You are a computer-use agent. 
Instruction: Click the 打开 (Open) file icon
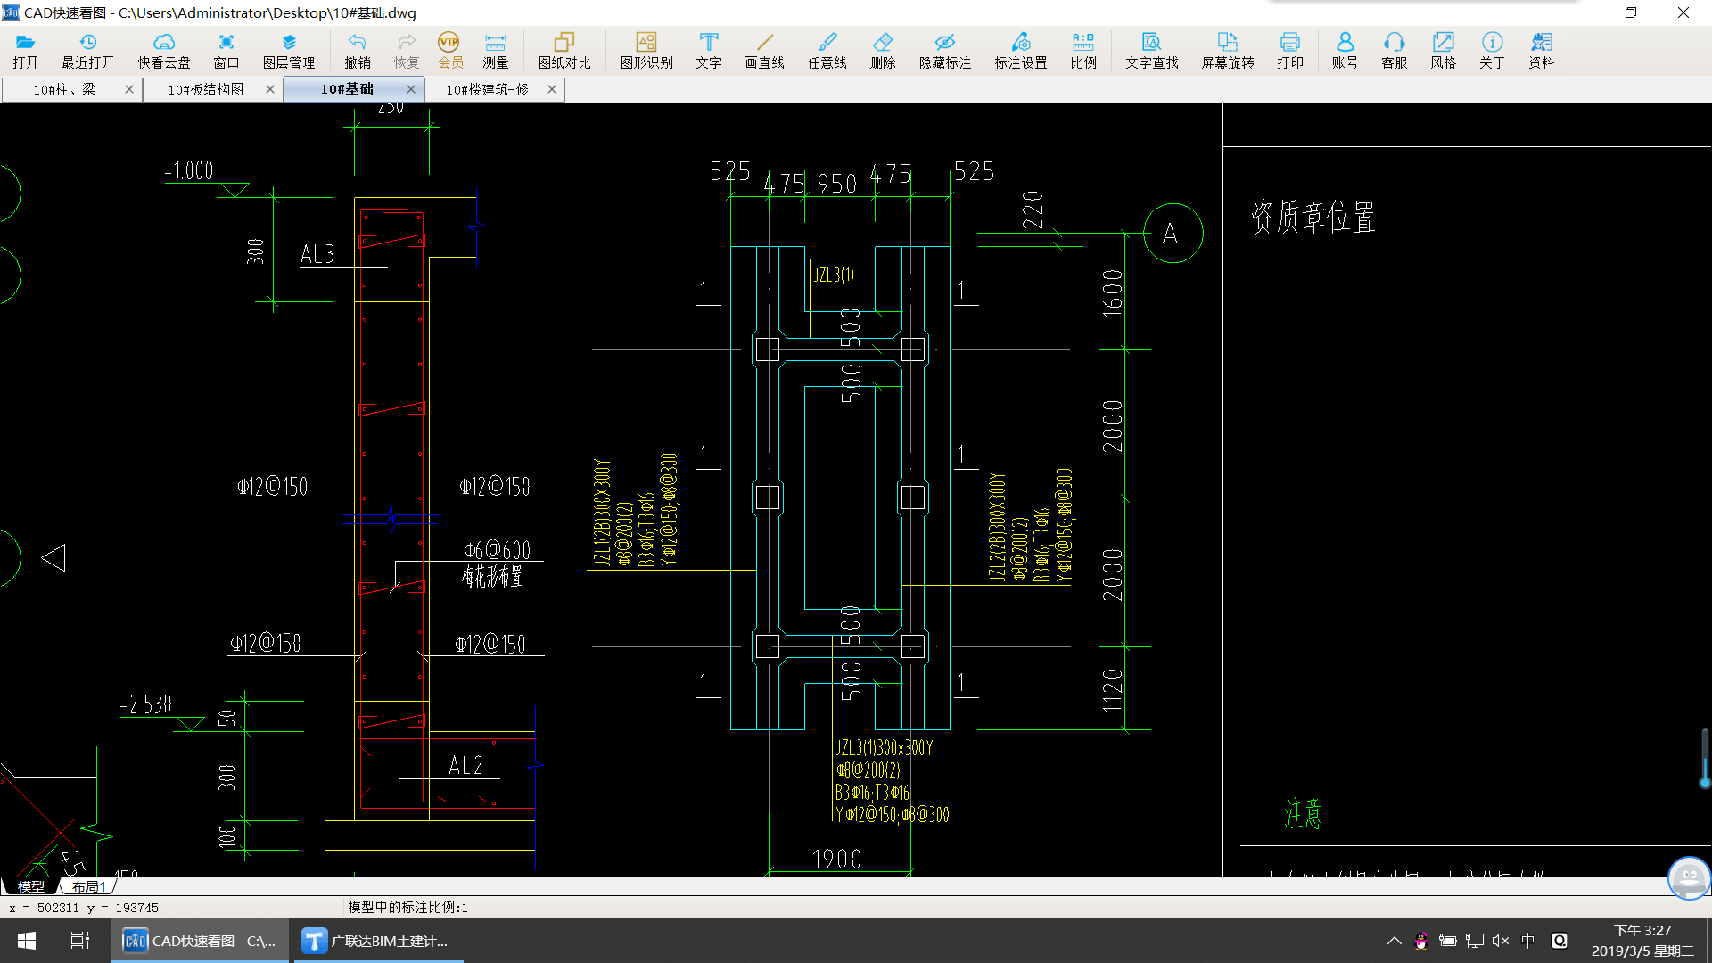pos(25,51)
